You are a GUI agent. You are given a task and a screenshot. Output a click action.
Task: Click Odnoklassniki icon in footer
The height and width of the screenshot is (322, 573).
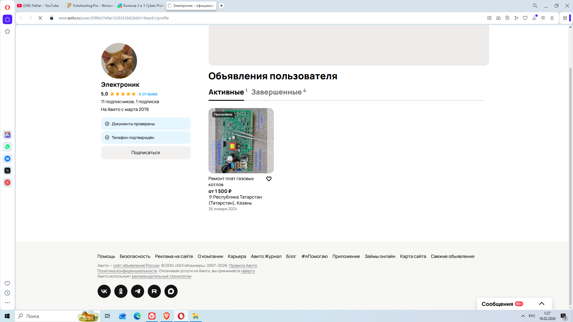point(121,291)
